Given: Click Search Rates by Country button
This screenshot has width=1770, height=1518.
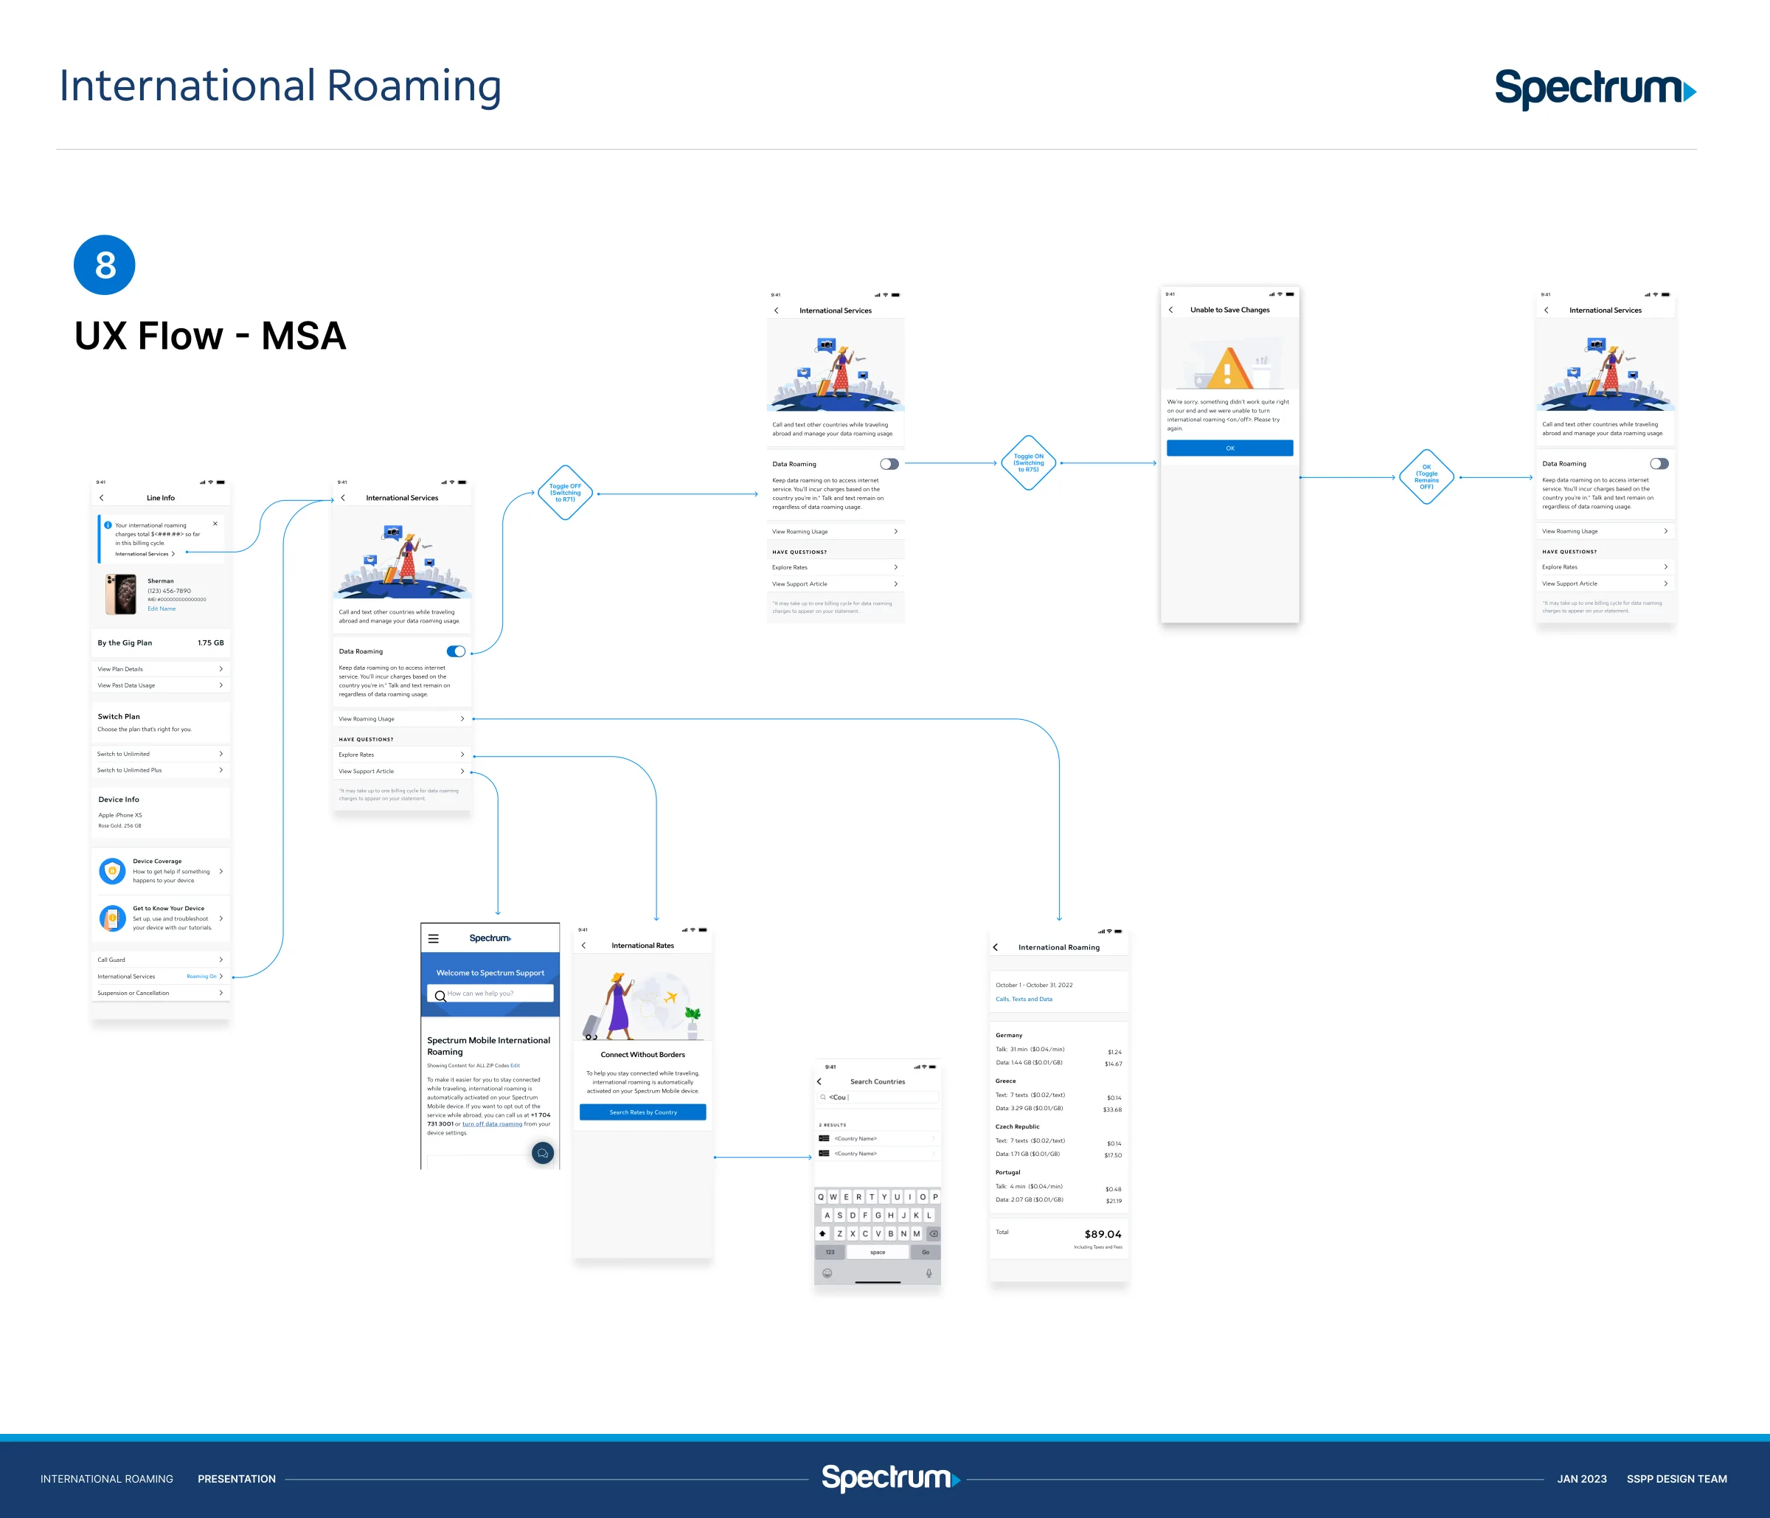Looking at the screenshot, I should click(x=642, y=1112).
